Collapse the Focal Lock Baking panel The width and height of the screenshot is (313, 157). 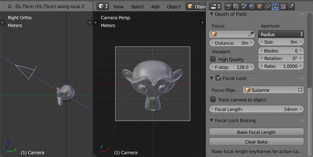[211, 120]
